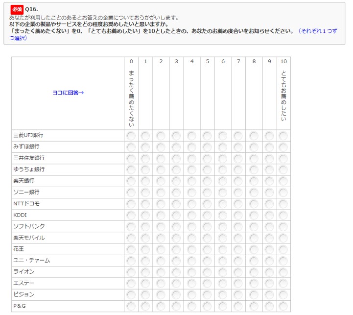Choose rating 5 for 三井住友銀行

pyautogui.click(x=207, y=158)
